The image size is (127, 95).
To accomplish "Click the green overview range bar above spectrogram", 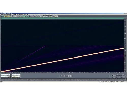I will pos(62,18).
